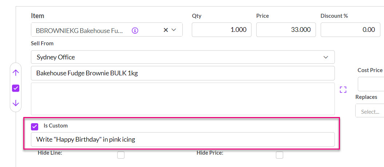Enable the Hide Price checkbox
Viewport: 384px width, 167px height.
[280, 155]
